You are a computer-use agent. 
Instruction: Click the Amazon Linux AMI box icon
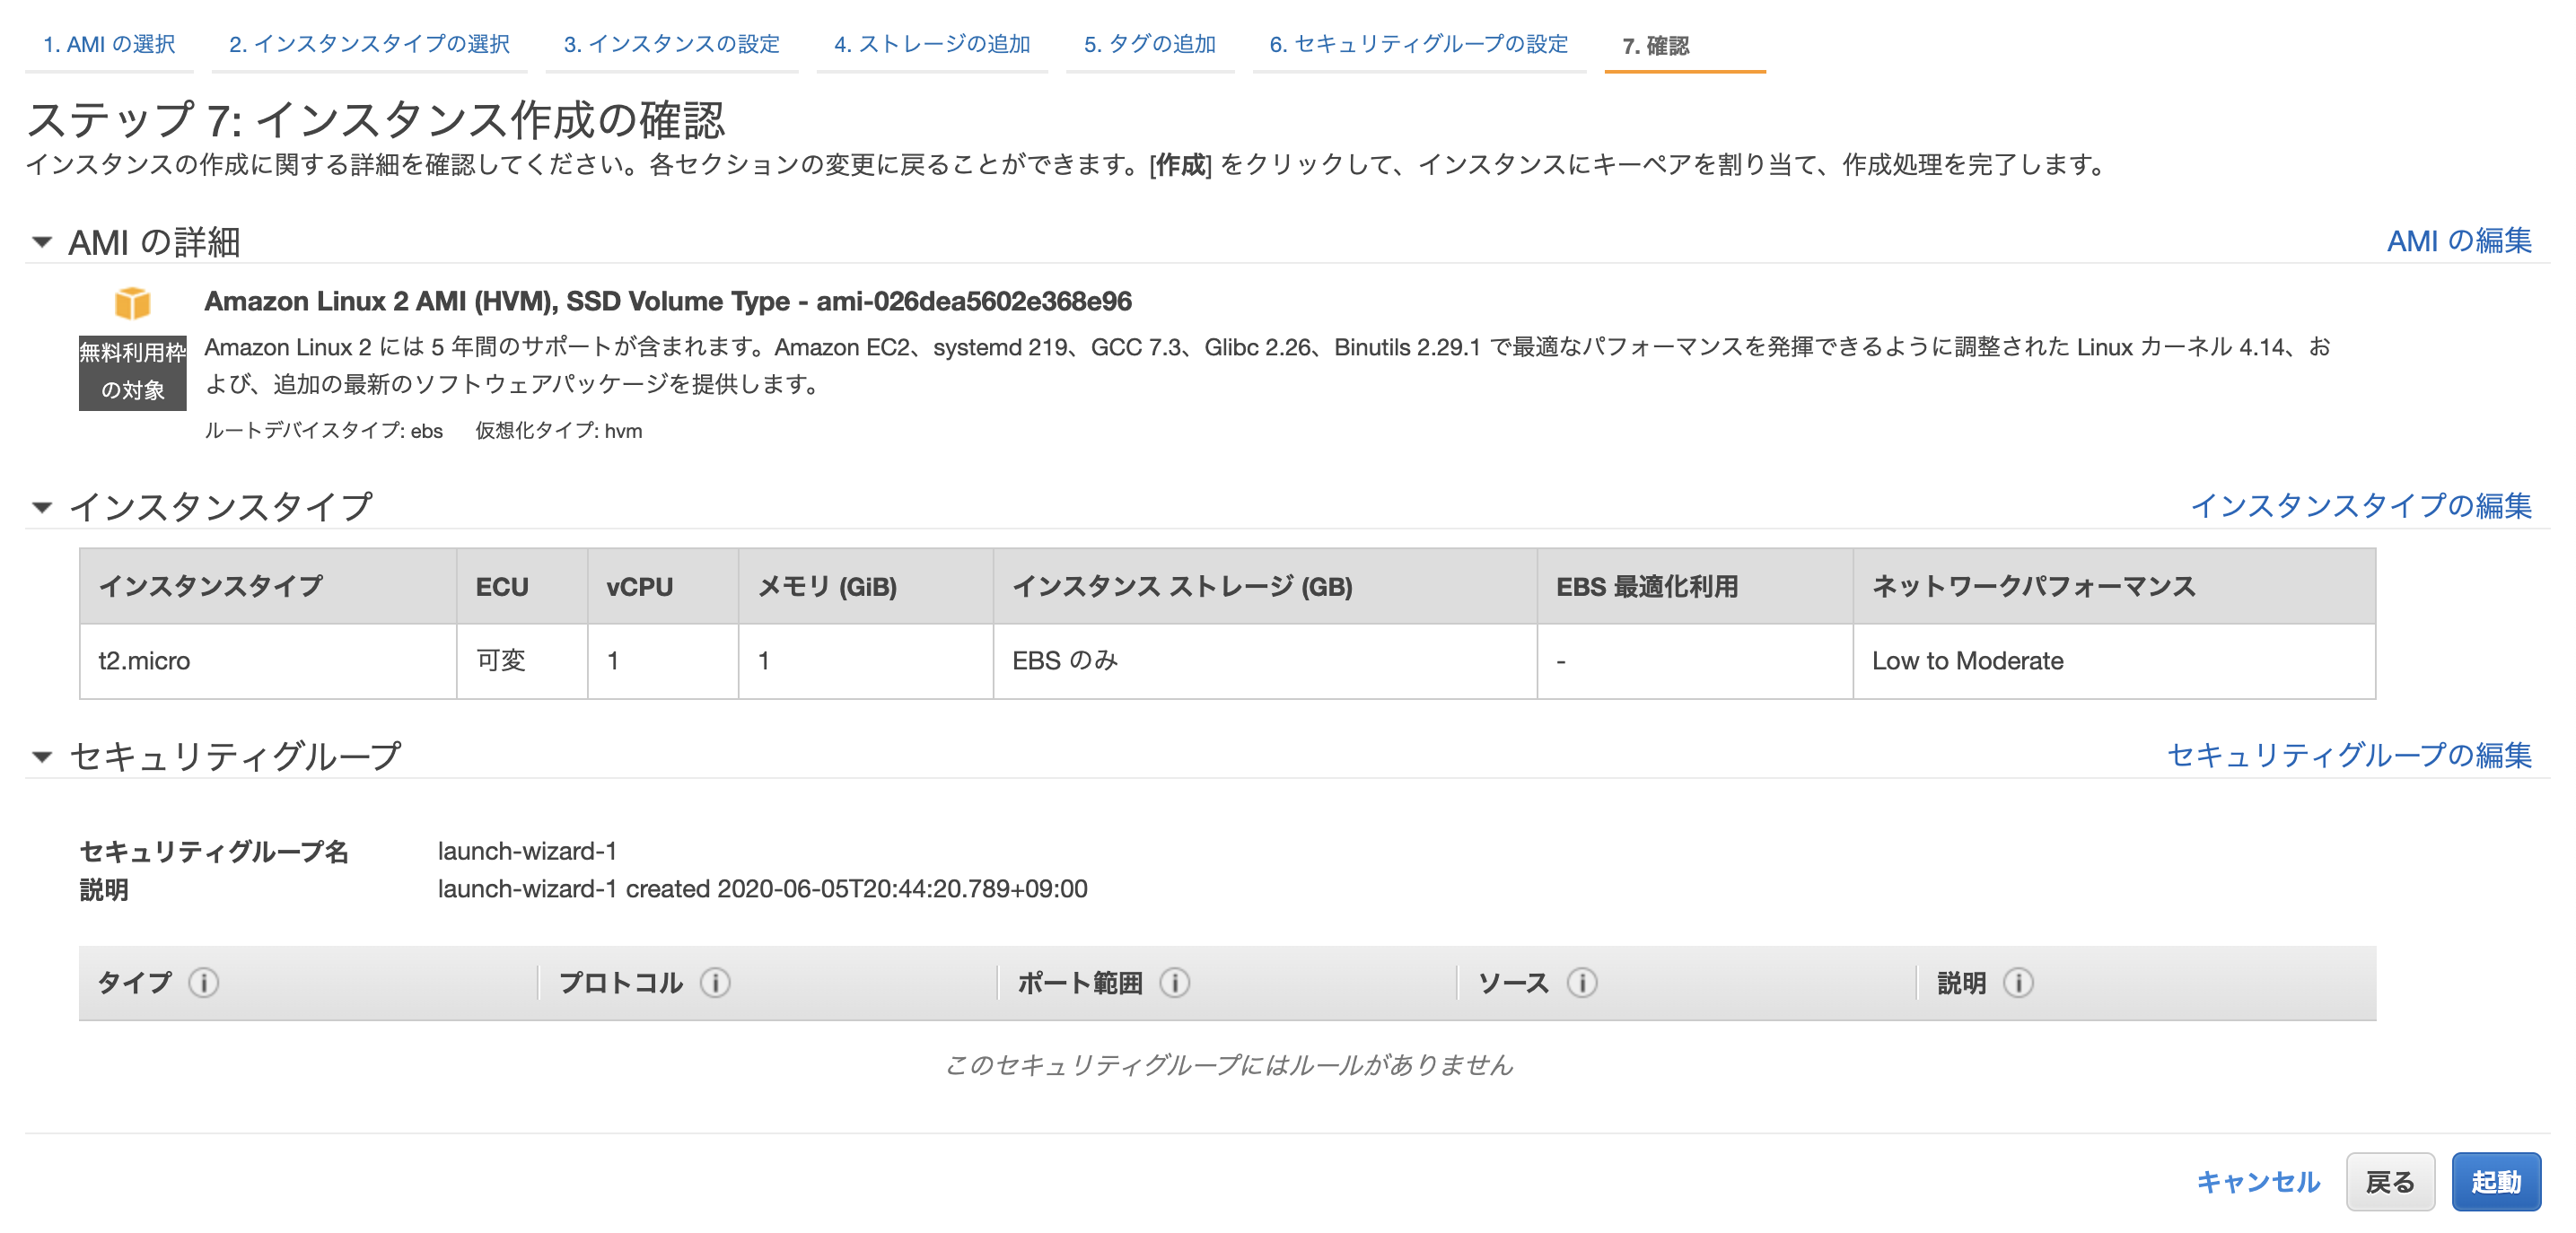132,302
